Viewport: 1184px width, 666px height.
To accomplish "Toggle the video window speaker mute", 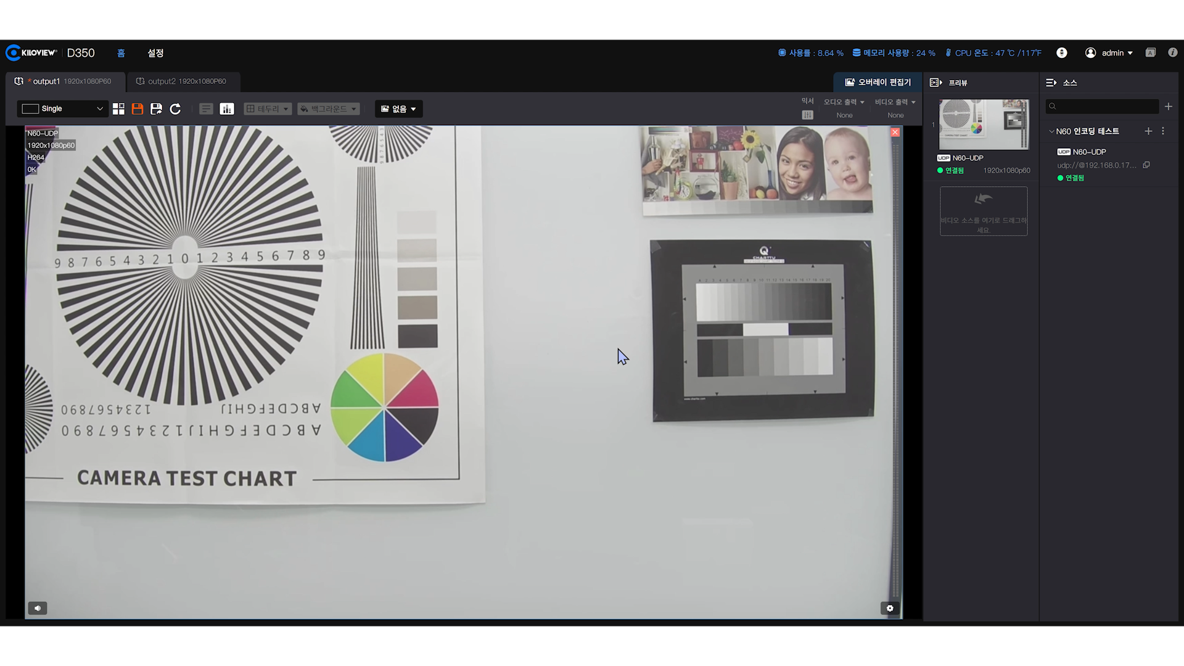I will [38, 608].
